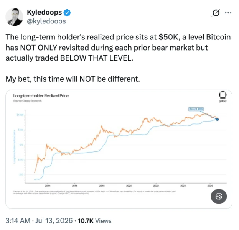Click the Record $50k label on chart

196,109
